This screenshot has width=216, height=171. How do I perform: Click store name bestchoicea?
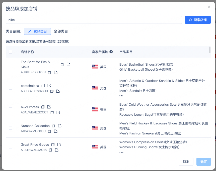(30, 86)
